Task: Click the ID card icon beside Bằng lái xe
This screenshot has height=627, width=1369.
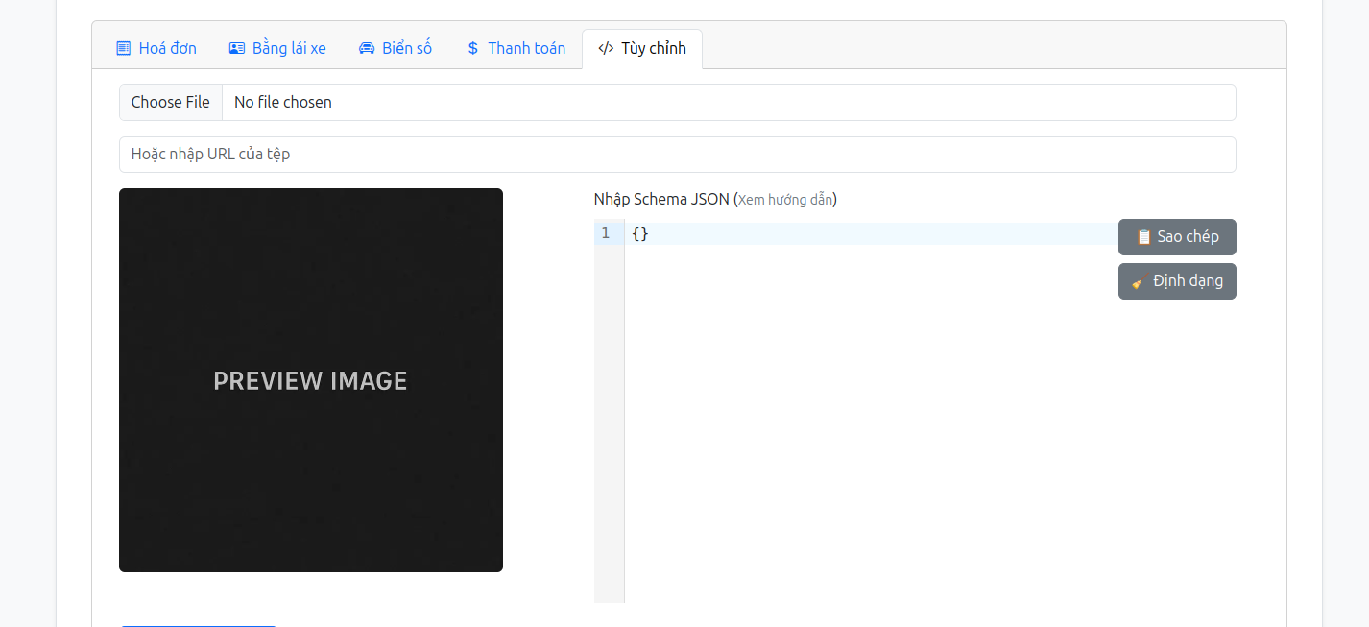Action: (x=237, y=48)
